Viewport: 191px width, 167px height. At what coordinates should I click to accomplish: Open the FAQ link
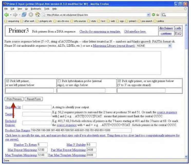pos(178,33)
